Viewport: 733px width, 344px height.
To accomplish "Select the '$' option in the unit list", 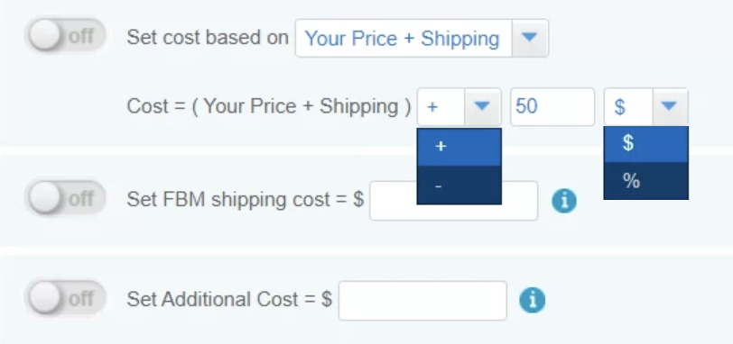I will coord(646,144).
